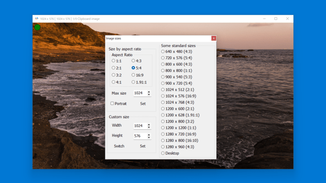Minimize the Clipboard image window
The image size is (326, 183).
tap(264, 19)
